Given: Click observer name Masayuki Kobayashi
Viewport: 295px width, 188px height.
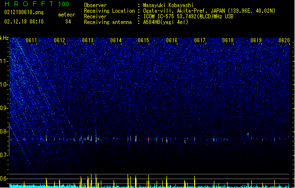Looking at the screenshot, I should click(x=168, y=5).
